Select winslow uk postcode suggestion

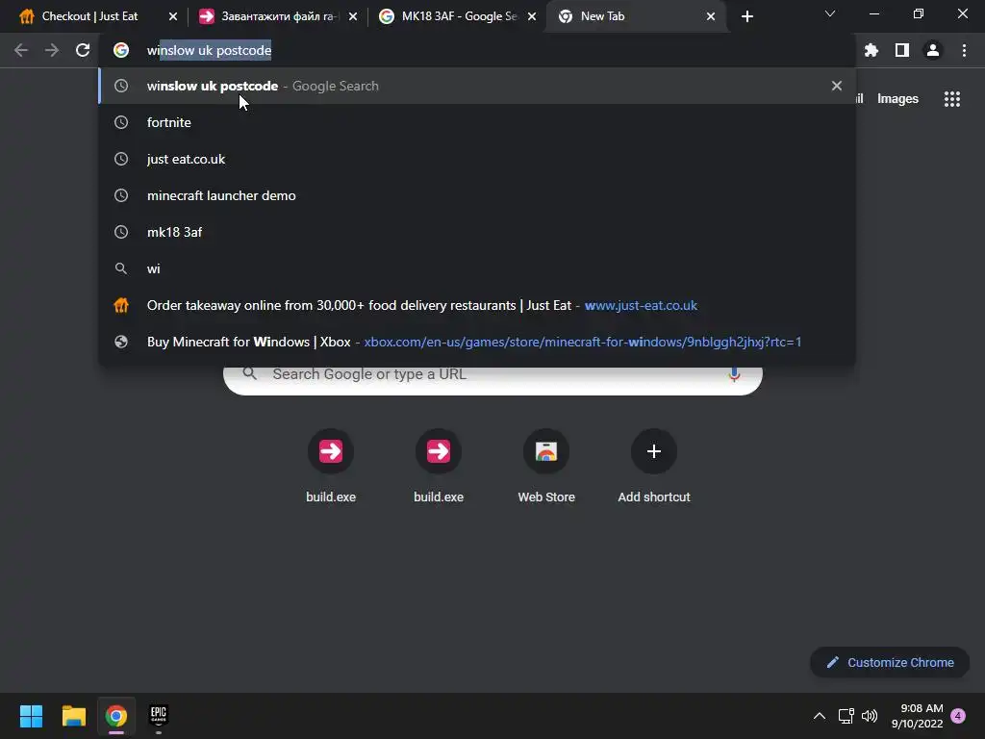point(476,86)
